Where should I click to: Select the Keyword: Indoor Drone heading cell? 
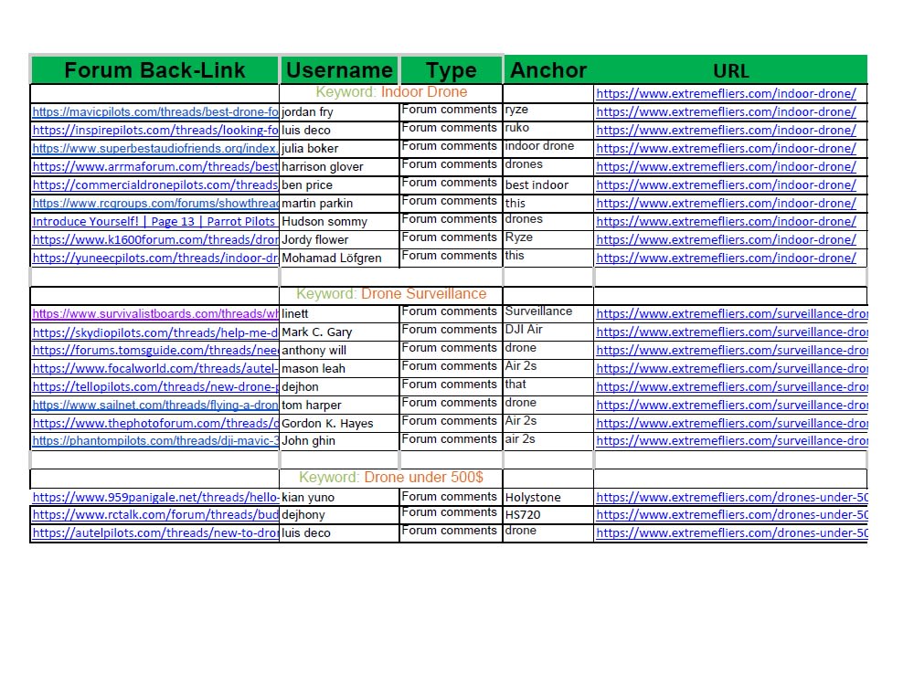pyautogui.click(x=391, y=92)
